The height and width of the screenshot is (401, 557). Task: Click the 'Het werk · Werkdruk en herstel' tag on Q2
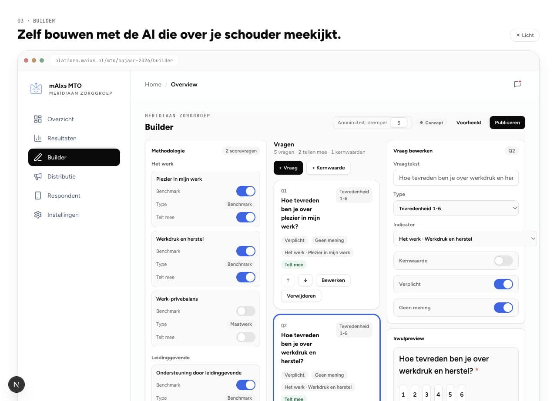pos(318,387)
